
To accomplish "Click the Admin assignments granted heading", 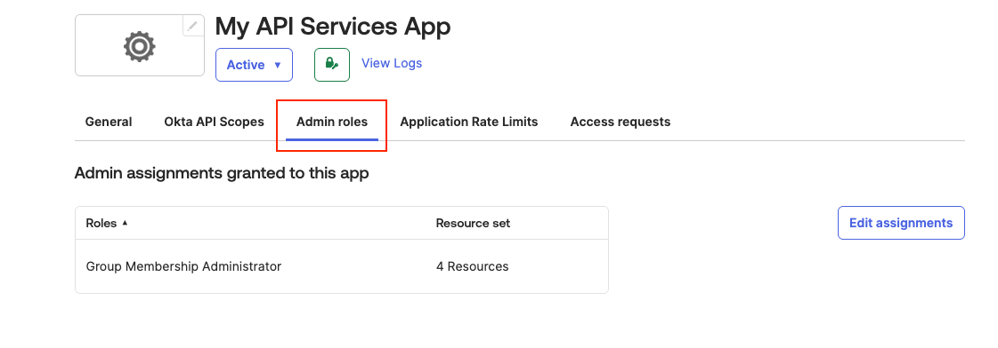I will click(222, 173).
